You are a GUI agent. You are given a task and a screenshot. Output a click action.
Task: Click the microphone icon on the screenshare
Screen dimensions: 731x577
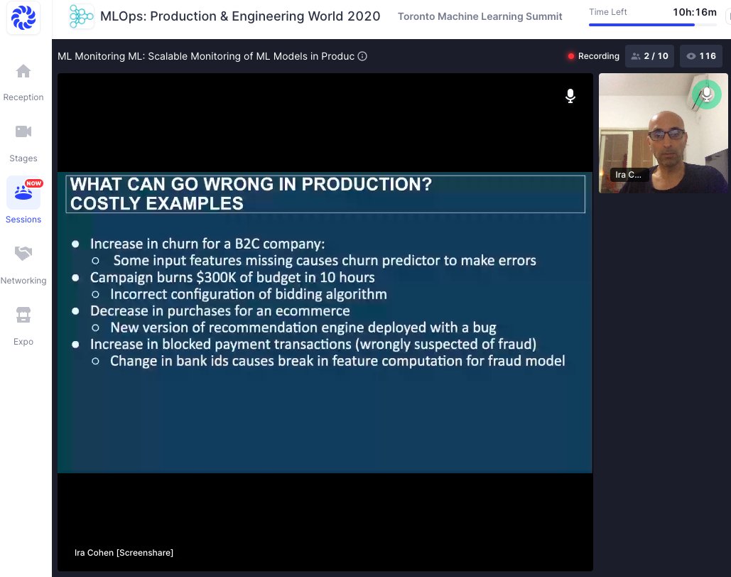click(570, 96)
